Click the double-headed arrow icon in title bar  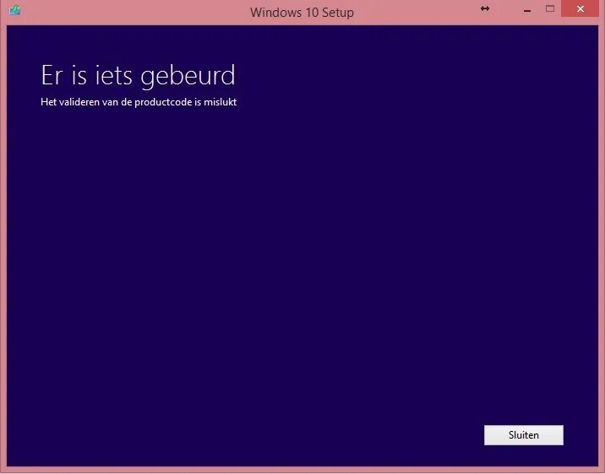pyautogui.click(x=485, y=8)
